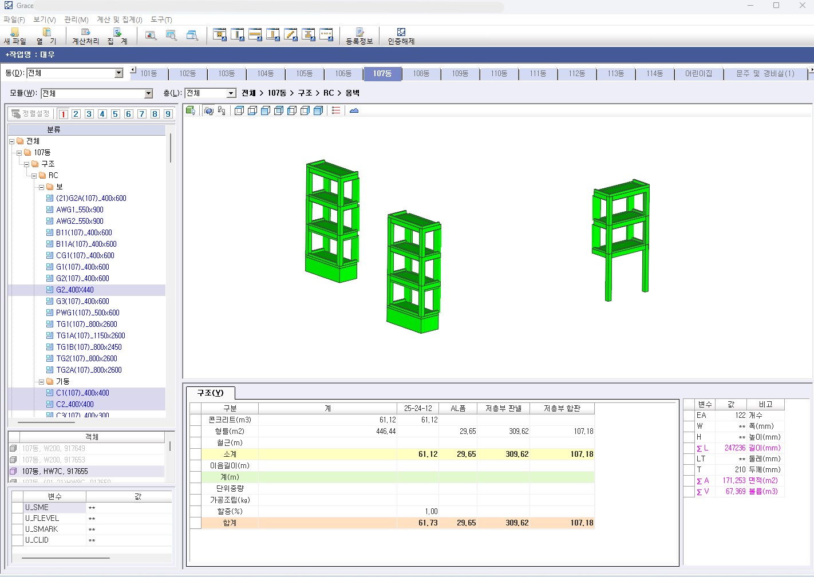814x577 pixels.
Task: Open the dotted-line element input icon
Action: tap(326, 35)
